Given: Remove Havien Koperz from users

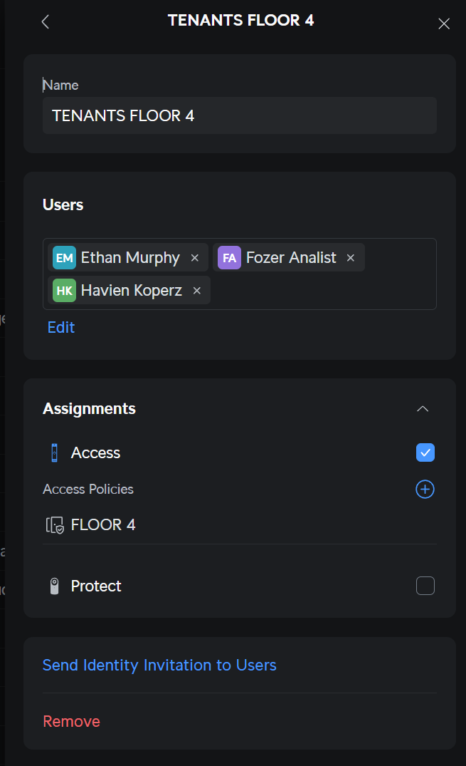Looking at the screenshot, I should pyautogui.click(x=197, y=291).
